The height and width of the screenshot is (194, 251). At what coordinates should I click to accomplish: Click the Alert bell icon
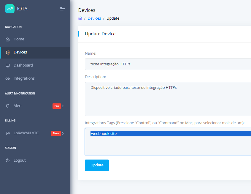8,106
